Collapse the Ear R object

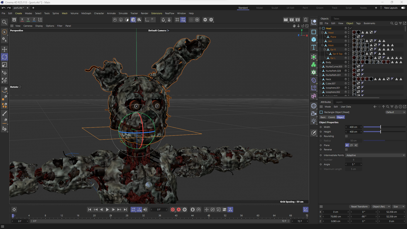pyautogui.click(x=325, y=50)
